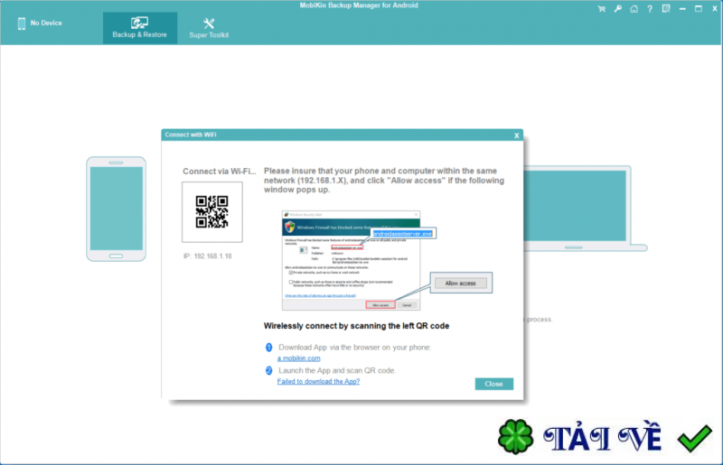Click the QR code image
This screenshot has height=465, width=723.
(x=212, y=212)
